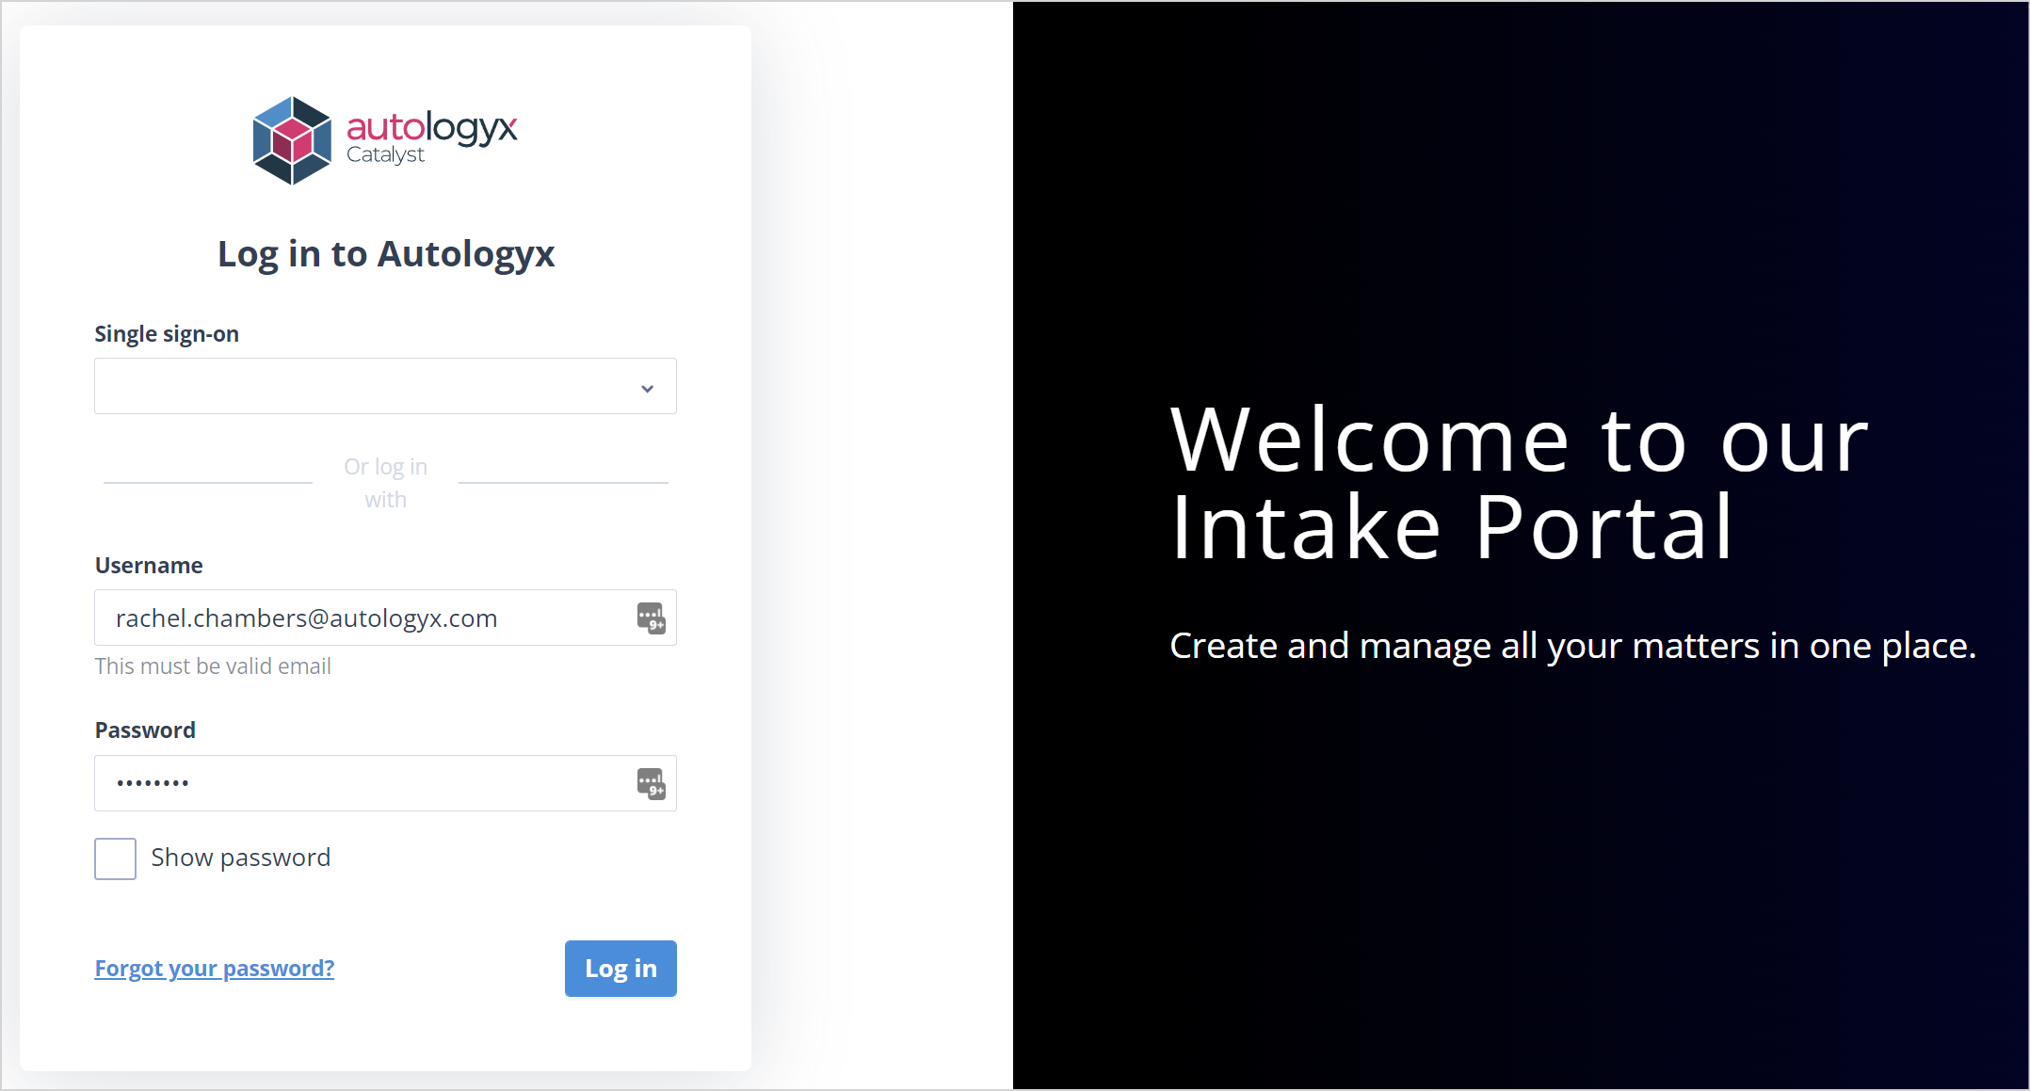
Task: Open password manager icon in Password field
Action: pos(651,783)
